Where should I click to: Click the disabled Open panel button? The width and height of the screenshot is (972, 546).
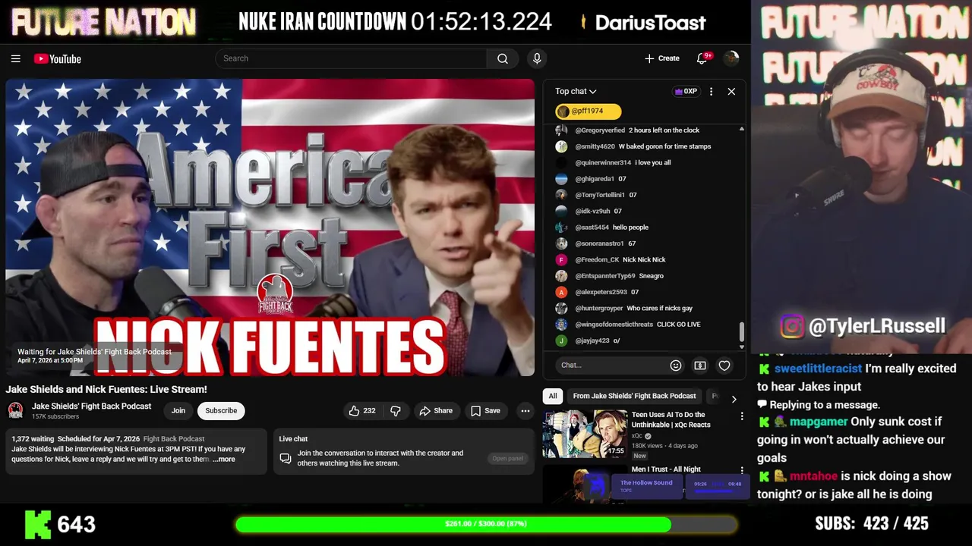(507, 458)
